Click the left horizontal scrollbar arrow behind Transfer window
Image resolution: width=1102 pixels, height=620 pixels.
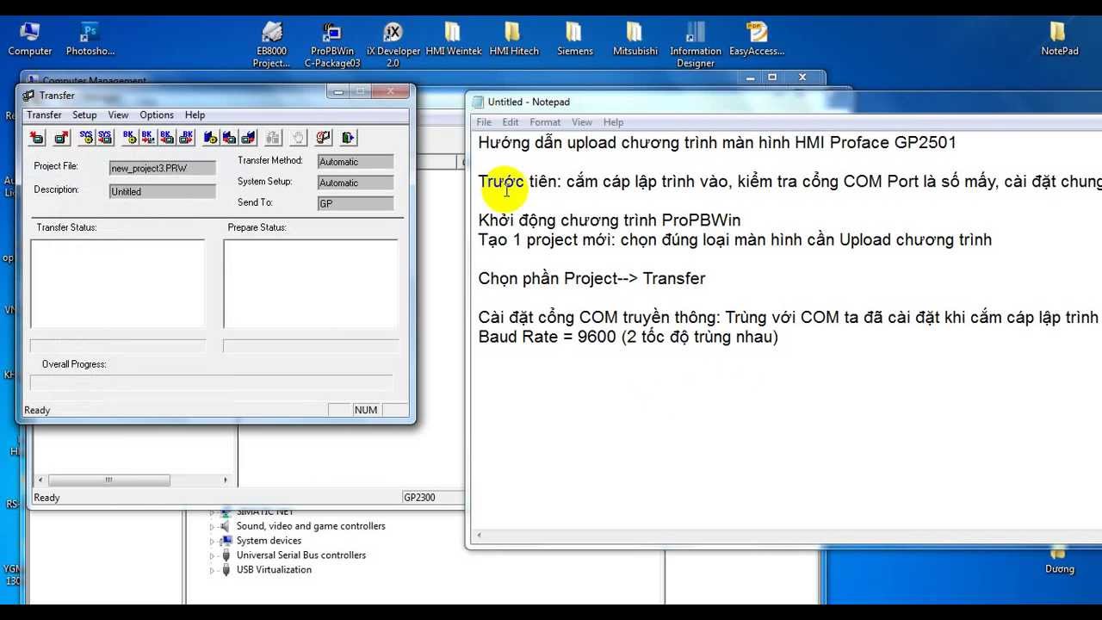[x=40, y=480]
